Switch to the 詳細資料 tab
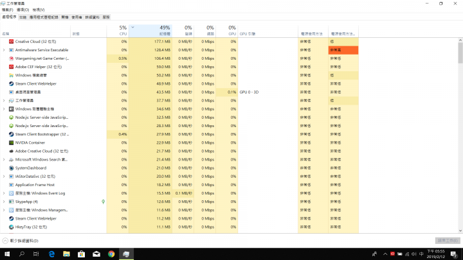Viewport: 463px width, 260px height. point(92,17)
